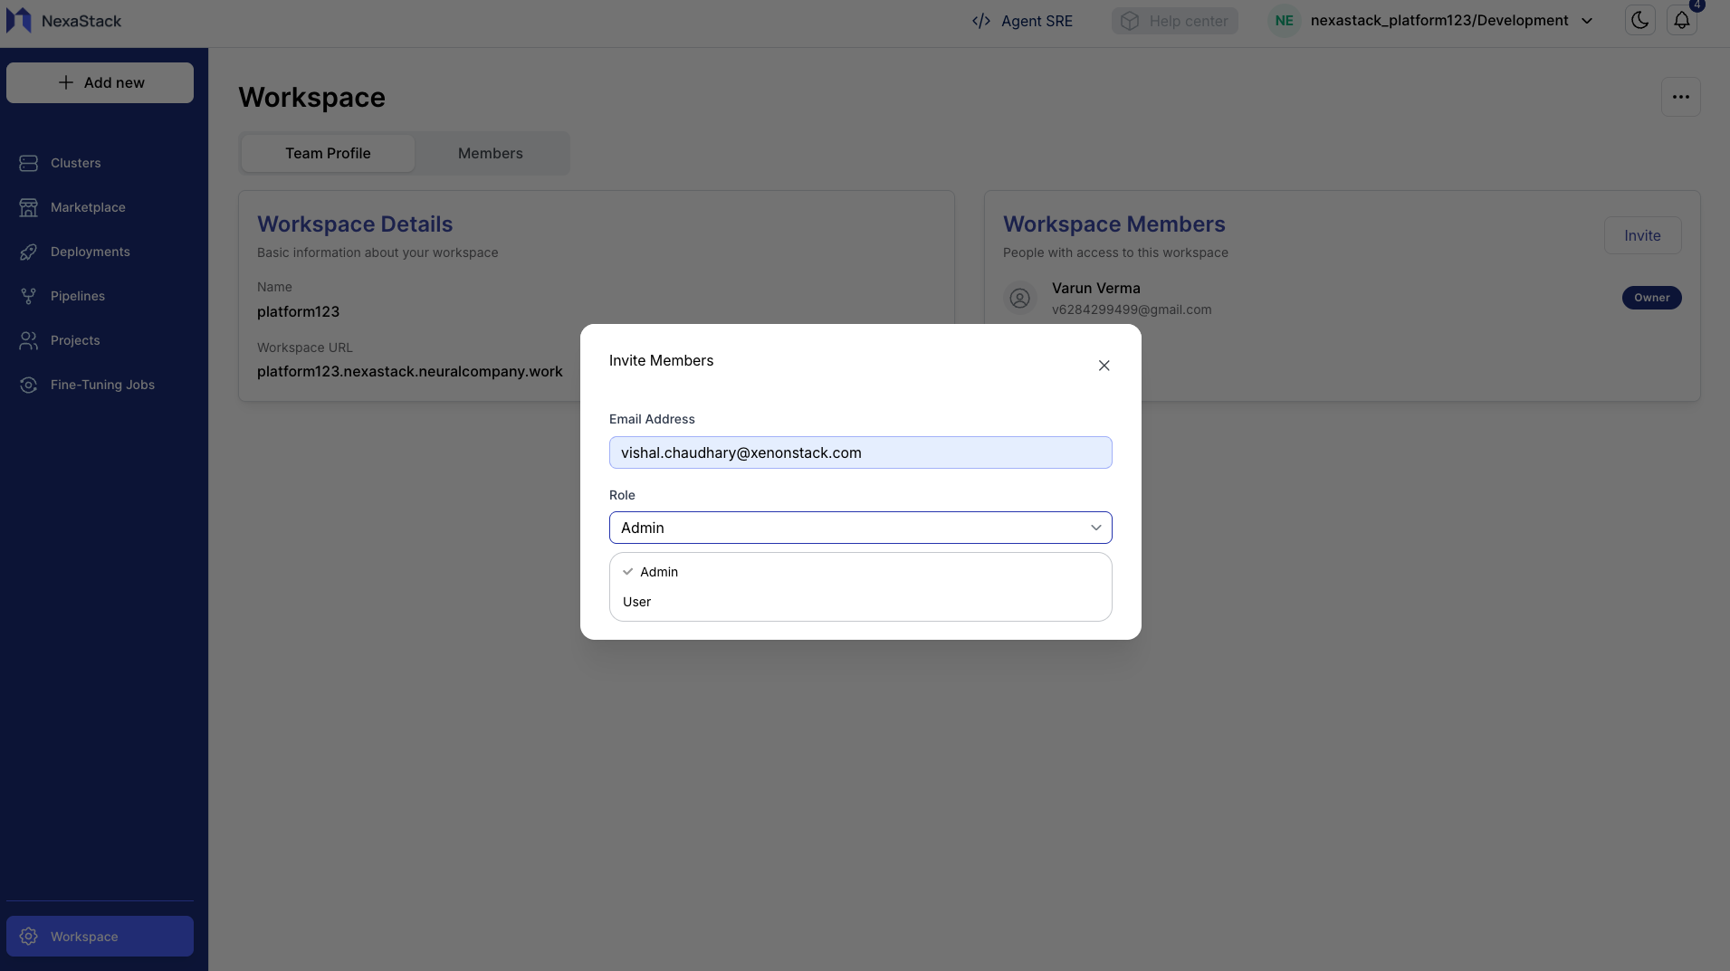Select Workspace settings in the sidebar
Image resolution: width=1730 pixels, height=971 pixels.
tap(83, 937)
